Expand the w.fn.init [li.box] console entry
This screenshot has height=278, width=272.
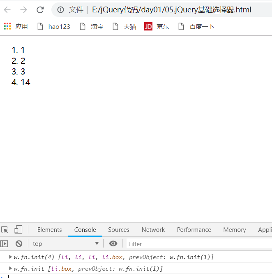click(10, 268)
